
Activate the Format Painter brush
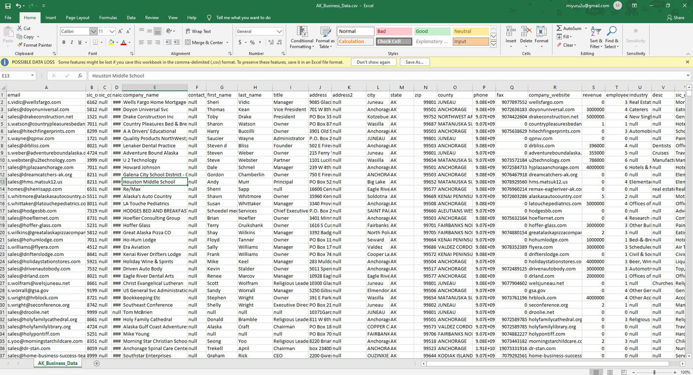tap(34, 45)
